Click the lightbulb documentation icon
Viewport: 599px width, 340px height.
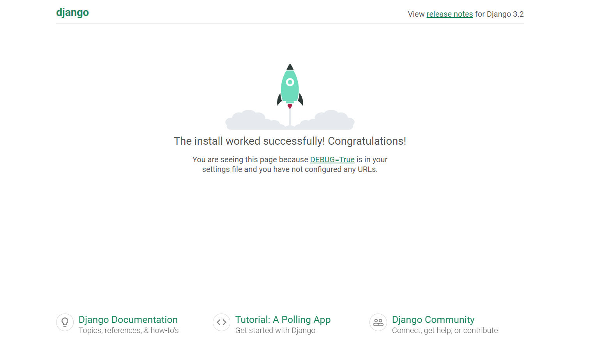coord(65,322)
